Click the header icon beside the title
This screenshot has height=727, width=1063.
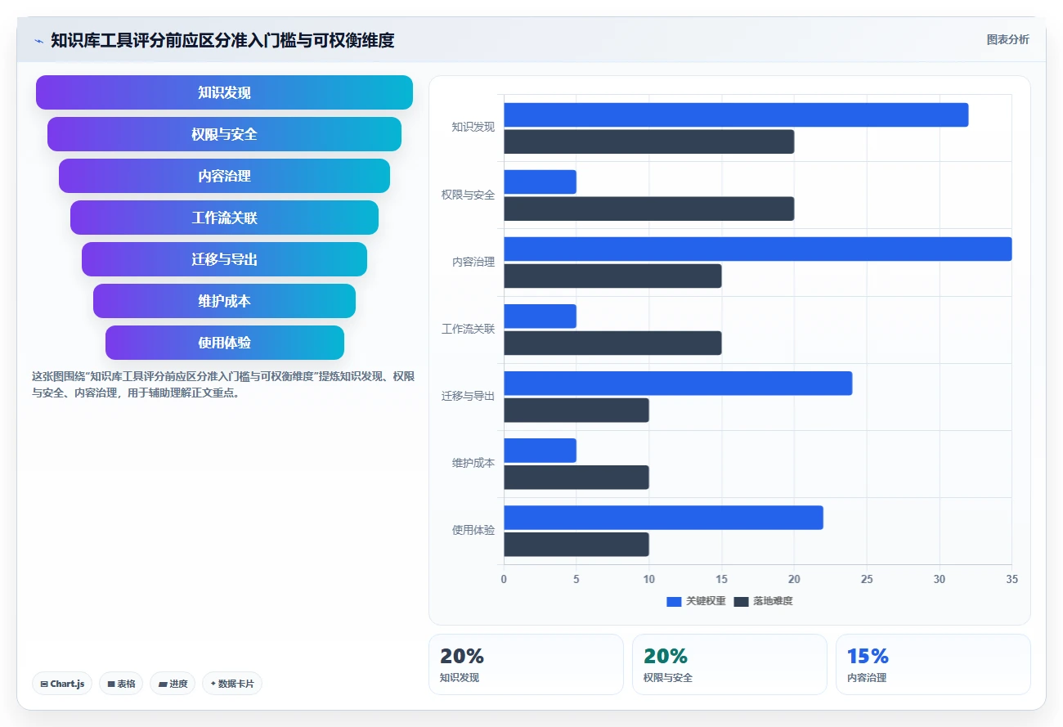click(38, 40)
